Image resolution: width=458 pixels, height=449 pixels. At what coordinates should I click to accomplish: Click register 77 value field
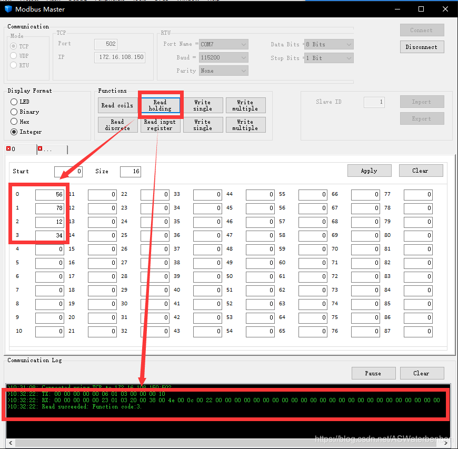click(418, 195)
